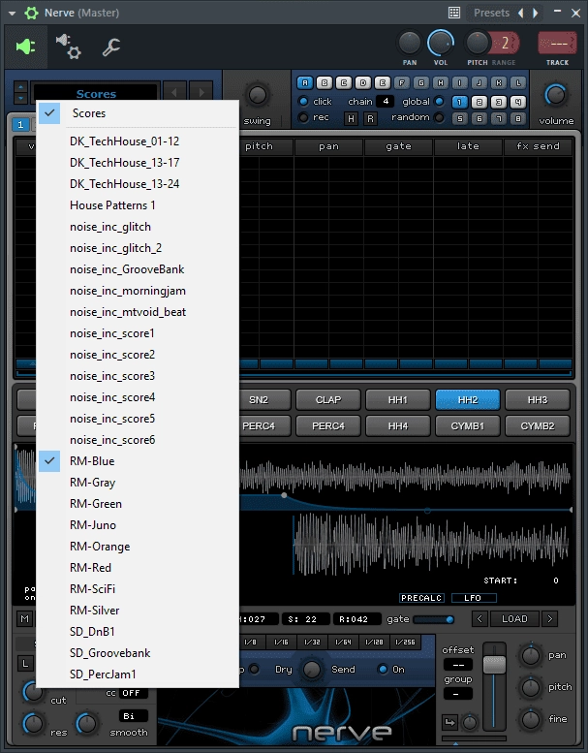
Task: Adjust the pad pitch knob
Action: click(531, 688)
